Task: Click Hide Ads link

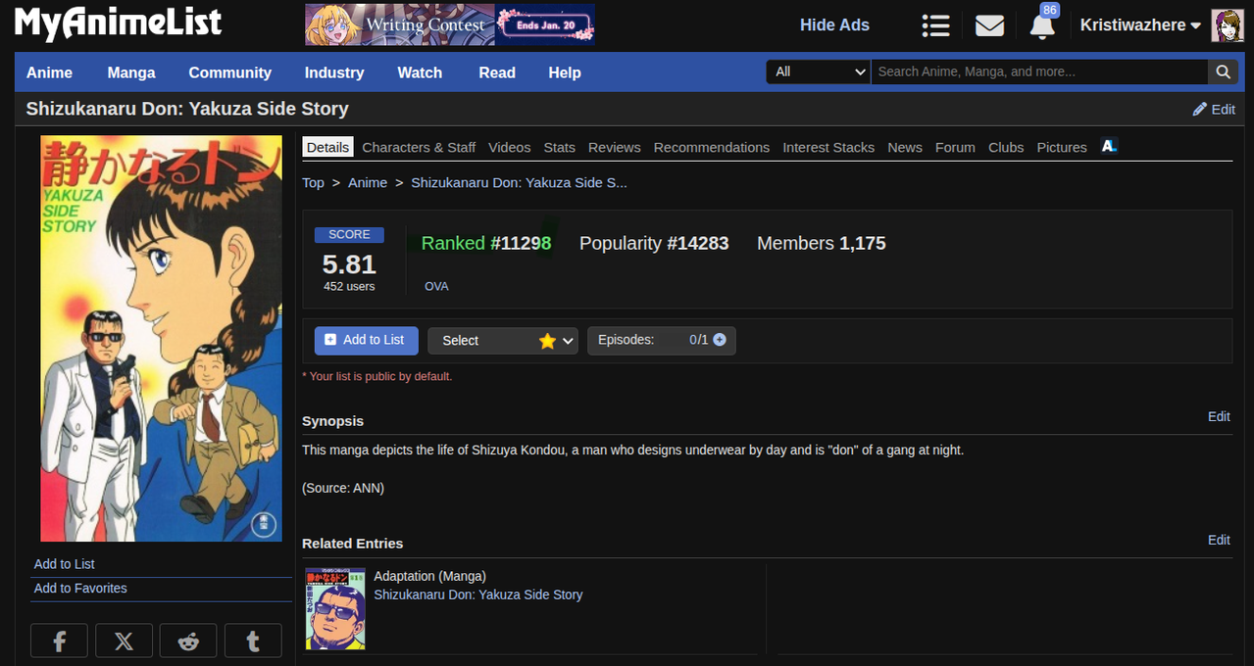Action: pyautogui.click(x=834, y=25)
